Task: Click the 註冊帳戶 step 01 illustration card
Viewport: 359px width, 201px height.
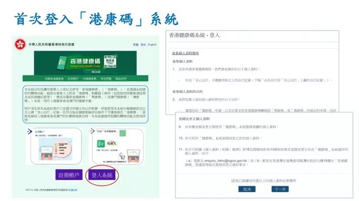Action: click(x=54, y=146)
